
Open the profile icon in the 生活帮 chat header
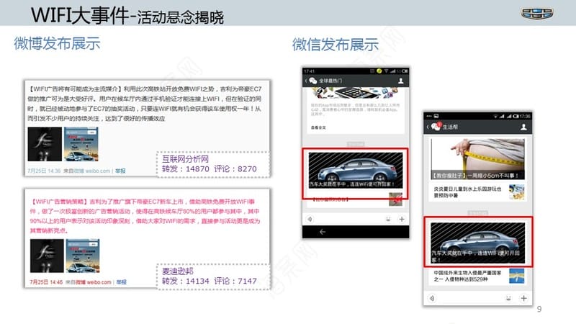pyautogui.click(x=524, y=127)
